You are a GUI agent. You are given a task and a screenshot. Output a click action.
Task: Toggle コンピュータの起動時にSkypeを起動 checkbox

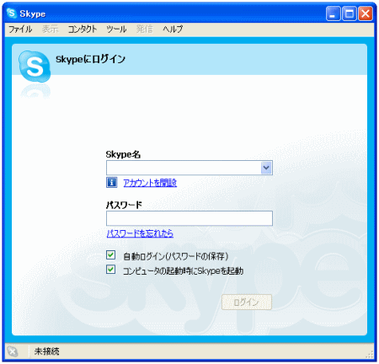coord(110,270)
